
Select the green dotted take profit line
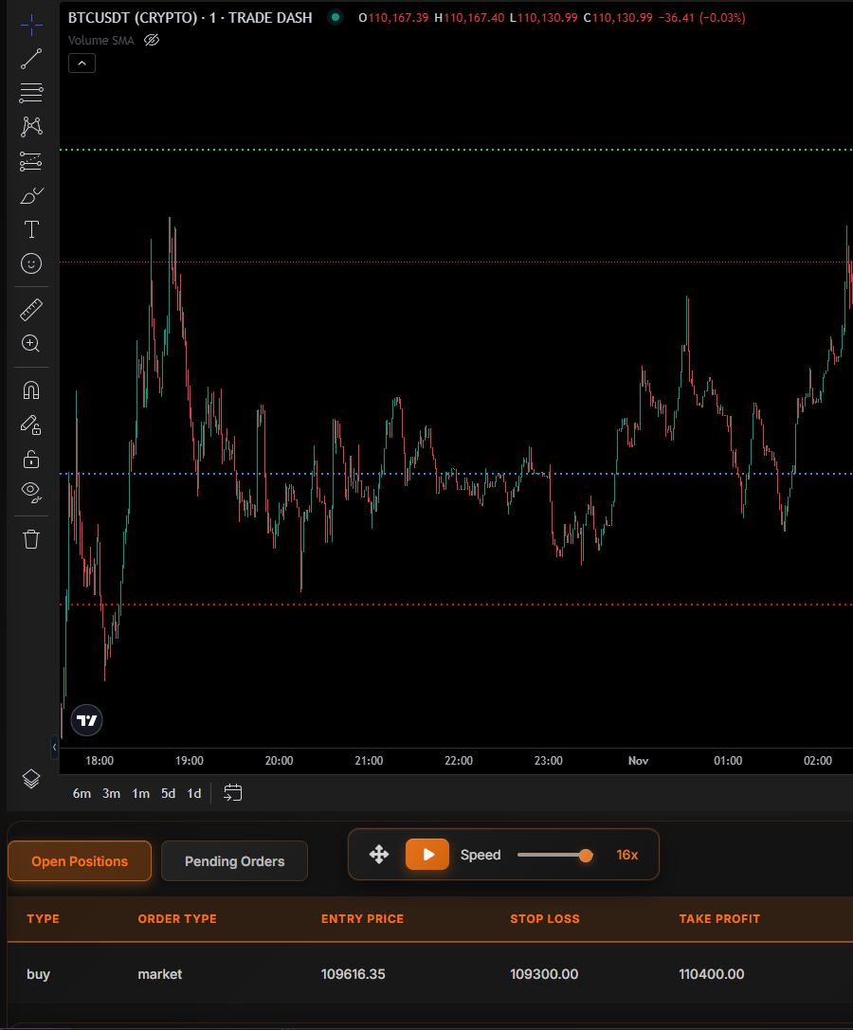click(456, 150)
